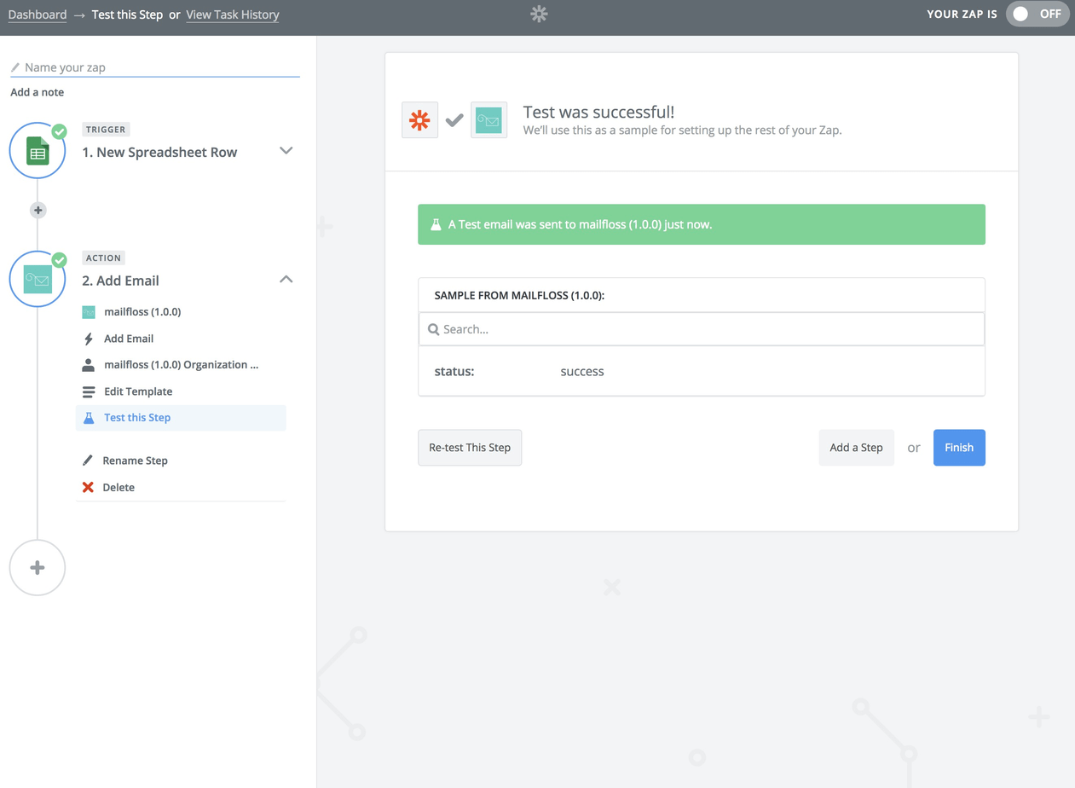Click the 1. New Spreadsheet Row title
Viewport: 1075px width, 788px height.
point(159,153)
